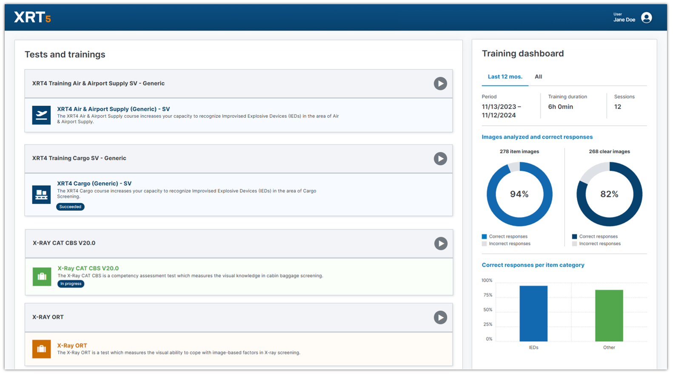Click the green CAT CBS baggage icon

point(42,276)
